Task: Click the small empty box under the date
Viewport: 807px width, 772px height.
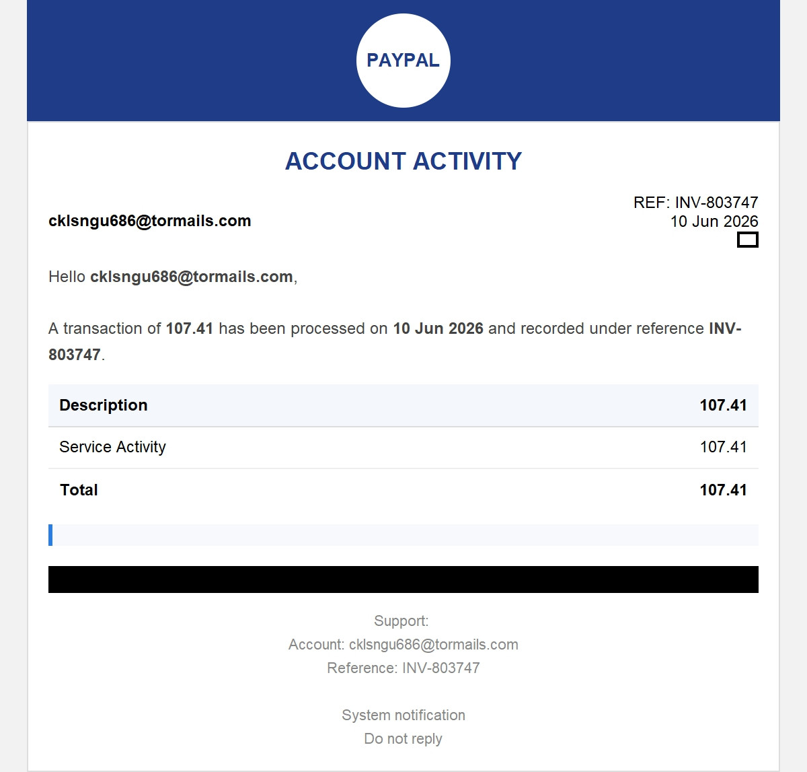Action: pyautogui.click(x=748, y=240)
